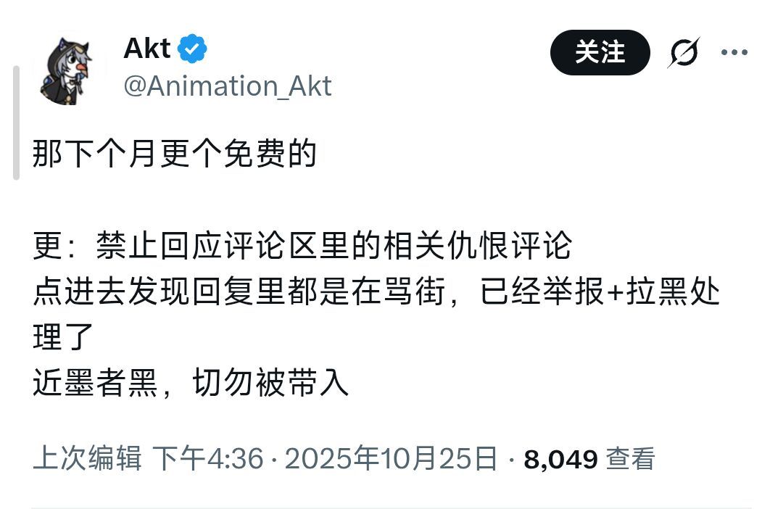
Task: Click the gray vertical scrollbar at left
Action: 16,122
